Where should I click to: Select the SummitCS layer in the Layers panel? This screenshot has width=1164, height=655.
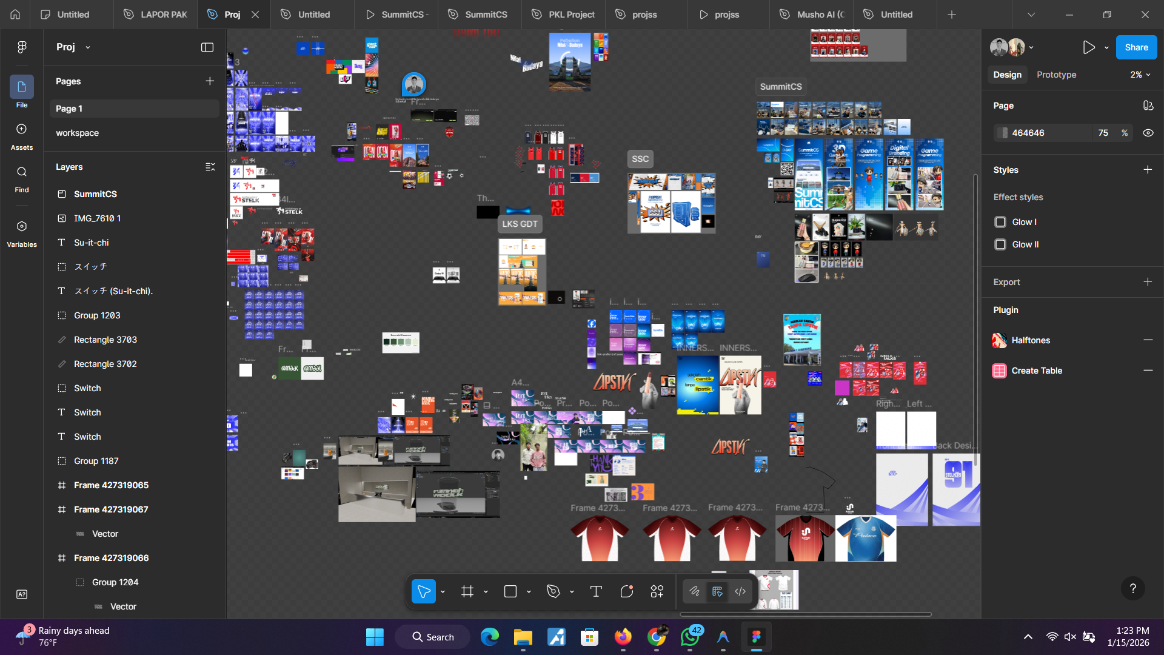(x=95, y=194)
